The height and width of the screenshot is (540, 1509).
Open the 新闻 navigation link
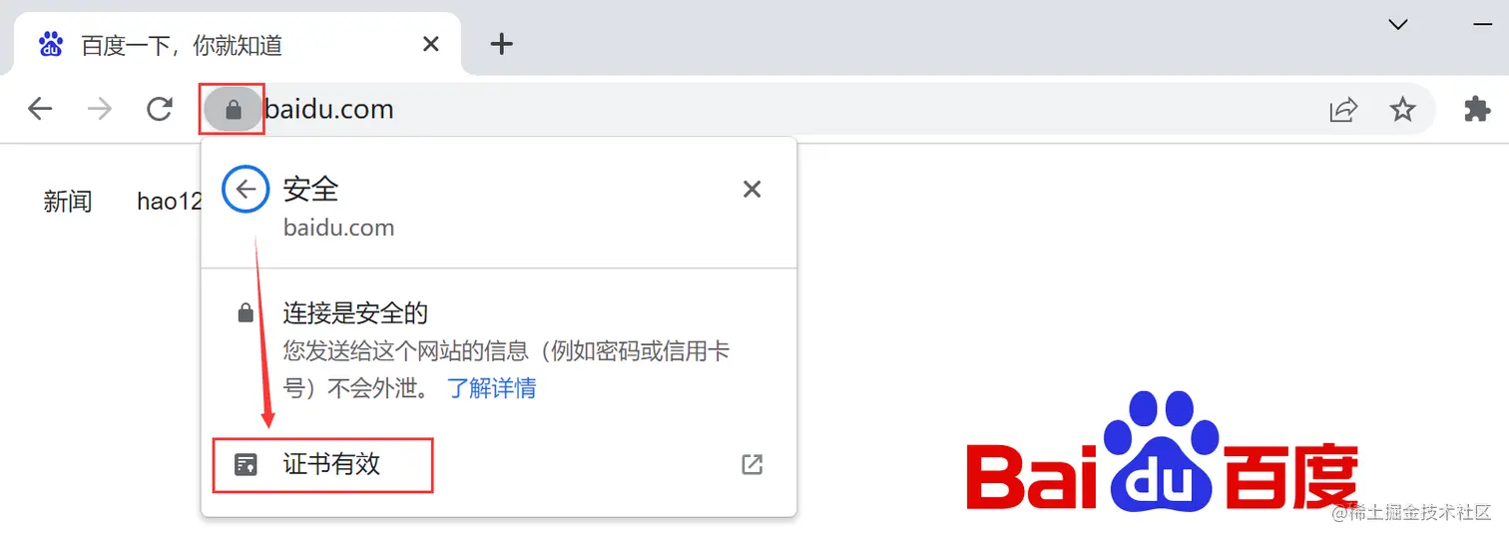(x=68, y=201)
